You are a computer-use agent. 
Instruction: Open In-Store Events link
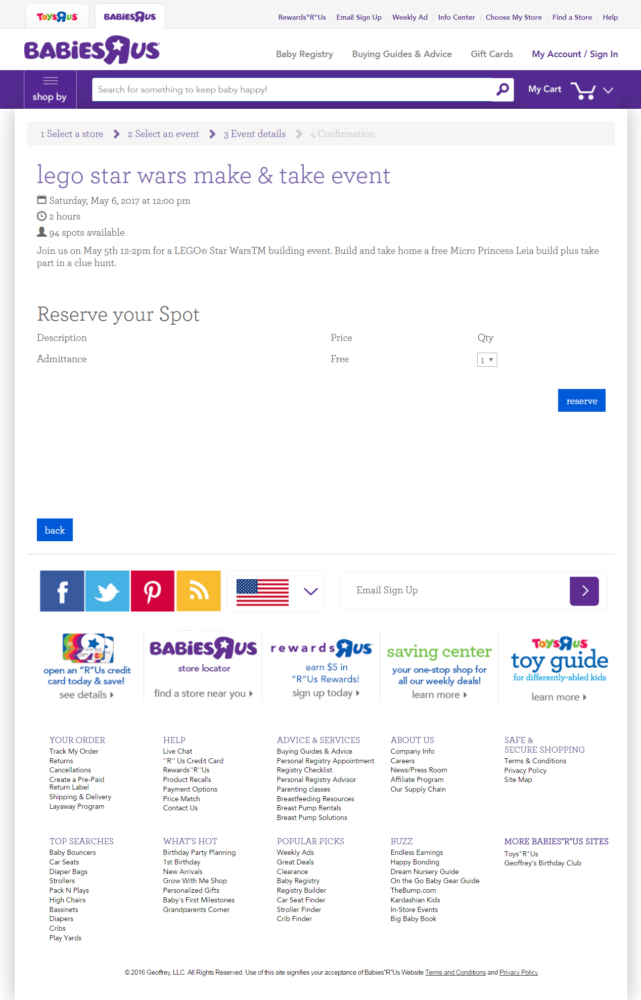(x=415, y=909)
